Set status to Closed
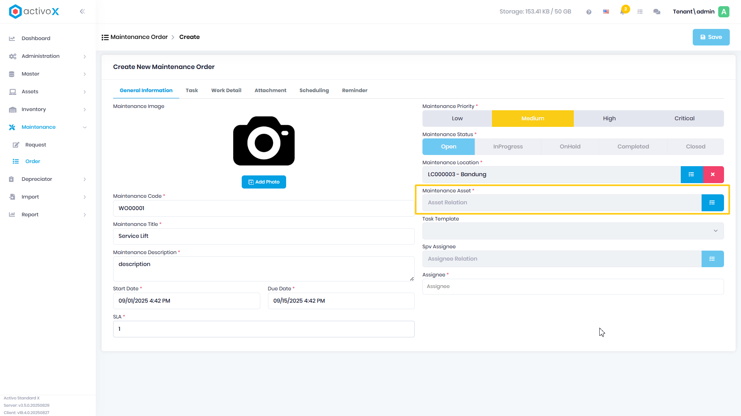Image resolution: width=741 pixels, height=416 pixels. pyautogui.click(x=695, y=147)
